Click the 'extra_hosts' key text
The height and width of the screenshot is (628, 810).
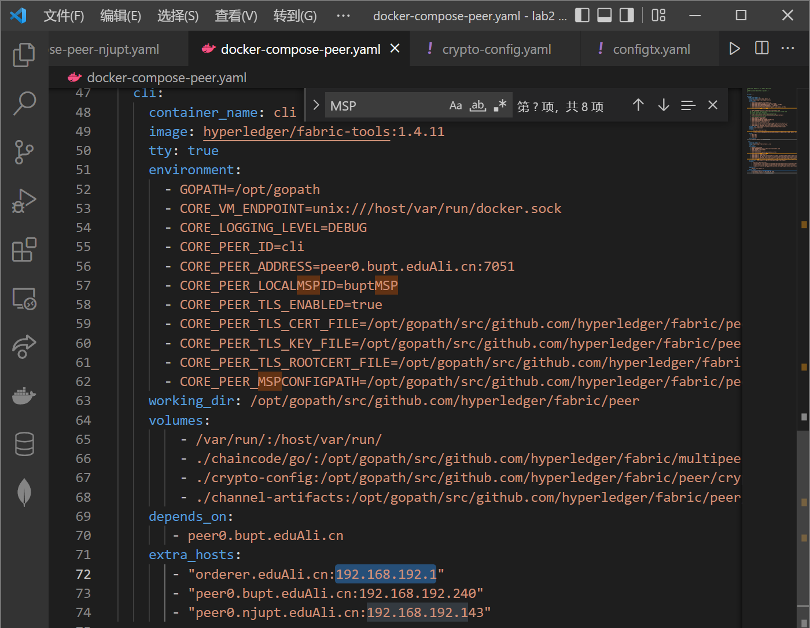pos(192,554)
